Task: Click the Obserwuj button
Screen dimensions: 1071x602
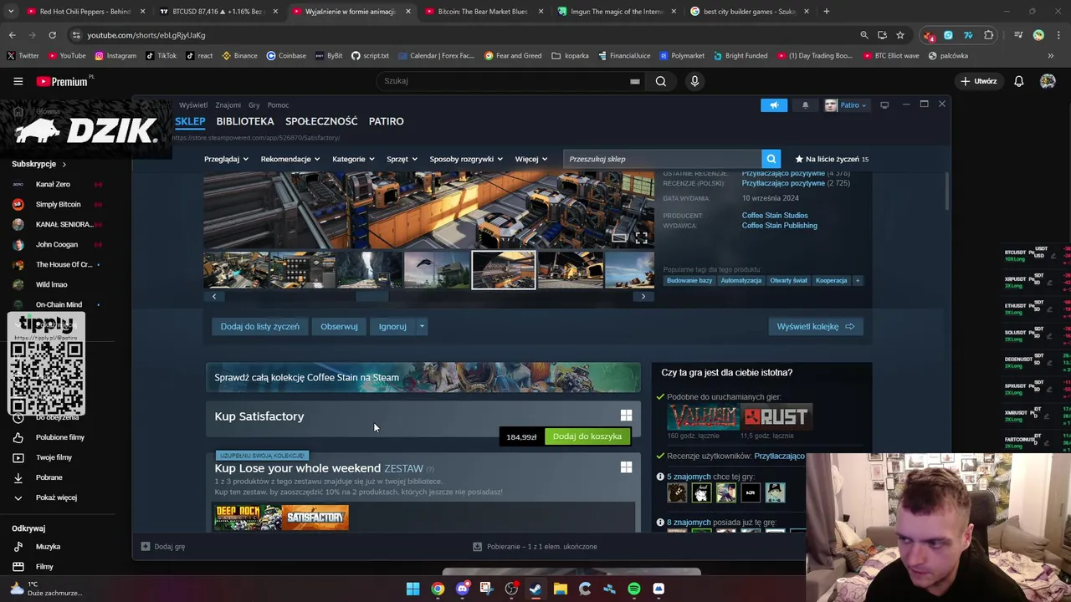Action: [339, 327]
